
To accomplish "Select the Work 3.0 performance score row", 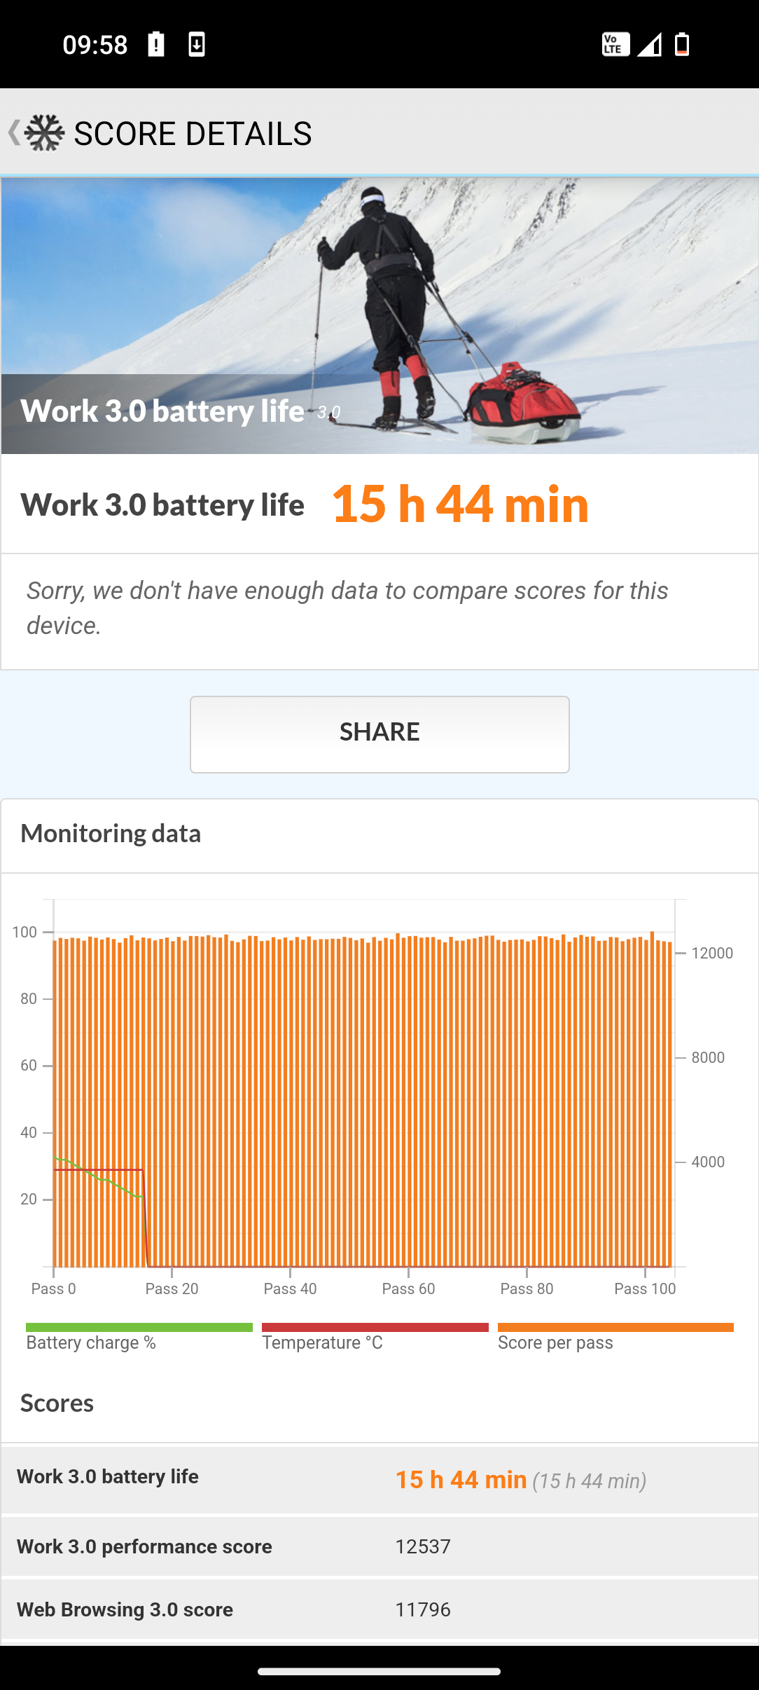I will [x=379, y=1546].
